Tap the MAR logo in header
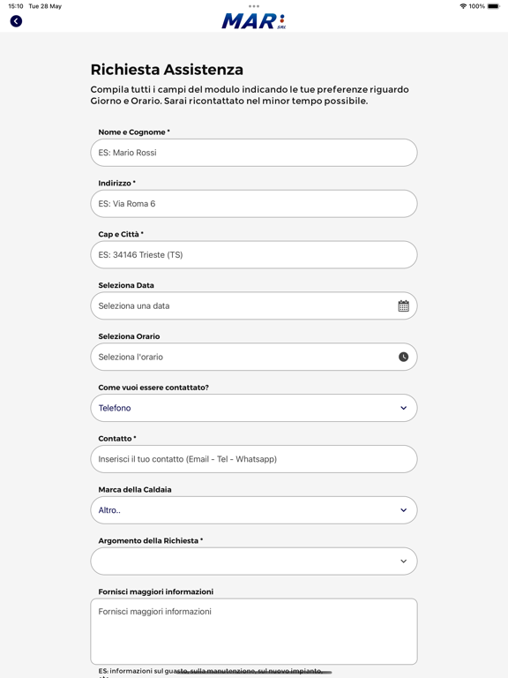The width and height of the screenshot is (508, 678). 254,21
